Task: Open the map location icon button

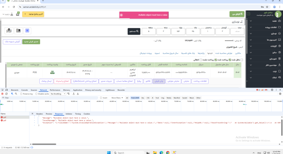Action: click(9, 30)
